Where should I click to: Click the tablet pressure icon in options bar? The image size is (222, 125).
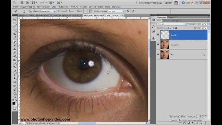click(133, 11)
